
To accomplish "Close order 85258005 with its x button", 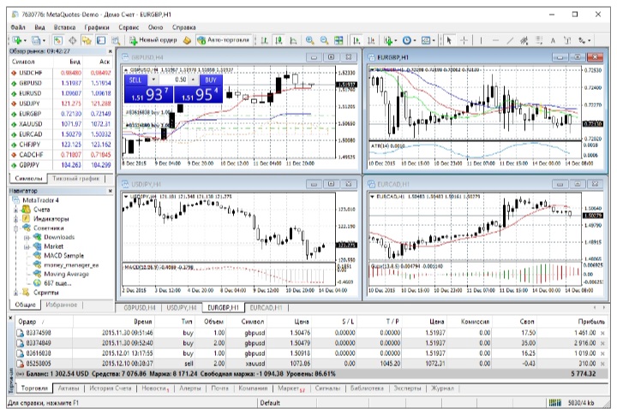I will (602, 364).
